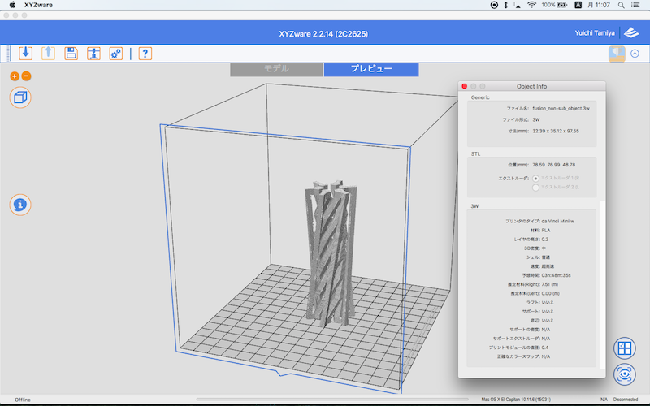Click the nozzle diameter value 0.4
The width and height of the screenshot is (650, 406).
(x=544, y=348)
